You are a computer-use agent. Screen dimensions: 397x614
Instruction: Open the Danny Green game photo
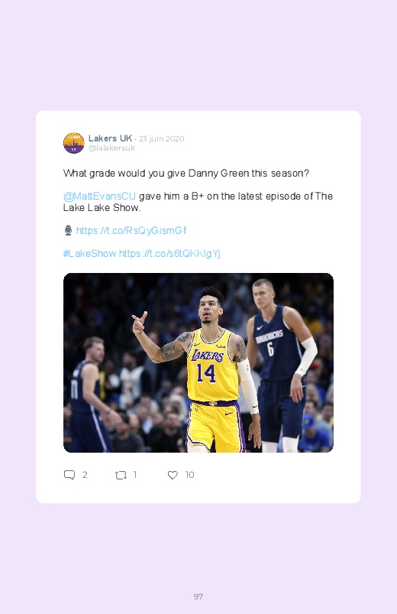coord(198,362)
